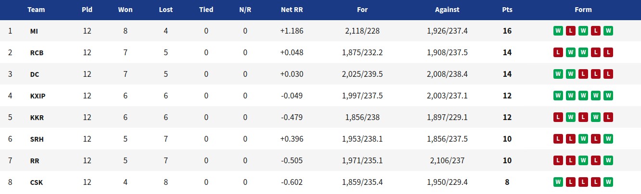
Task: Click SRH's last green W form badge
Action: [x=608, y=139]
